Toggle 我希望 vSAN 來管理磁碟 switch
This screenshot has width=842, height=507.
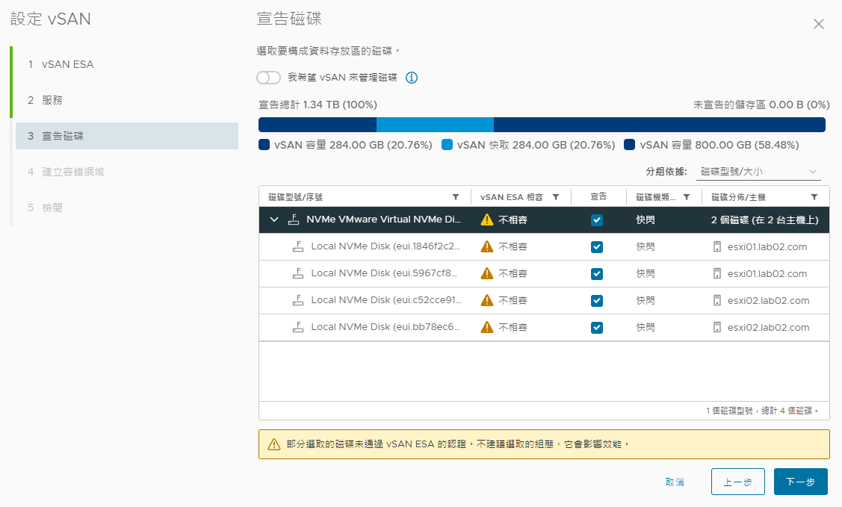point(268,78)
